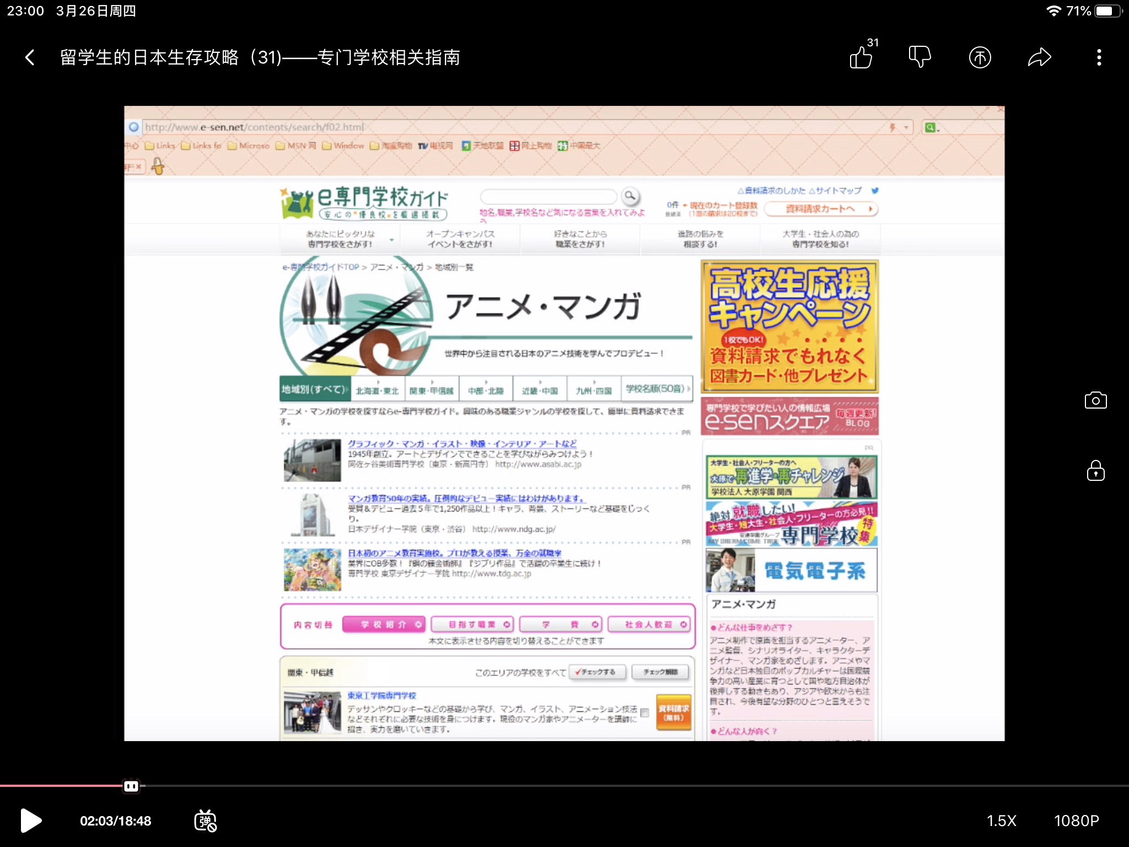Screen dimensions: 1129x847
Task: Select the 関東・甲信越 tab
Action: (x=432, y=390)
